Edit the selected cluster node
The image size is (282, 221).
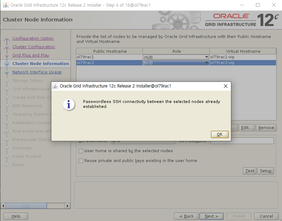pyautogui.click(x=247, y=128)
